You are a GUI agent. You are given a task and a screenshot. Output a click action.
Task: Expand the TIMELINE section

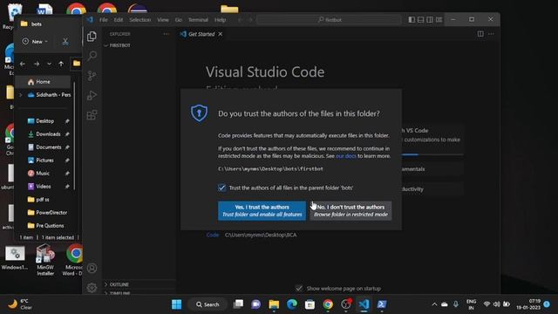[139, 293]
